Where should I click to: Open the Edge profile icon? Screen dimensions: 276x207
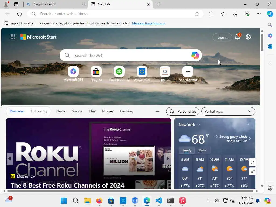click(6, 4)
